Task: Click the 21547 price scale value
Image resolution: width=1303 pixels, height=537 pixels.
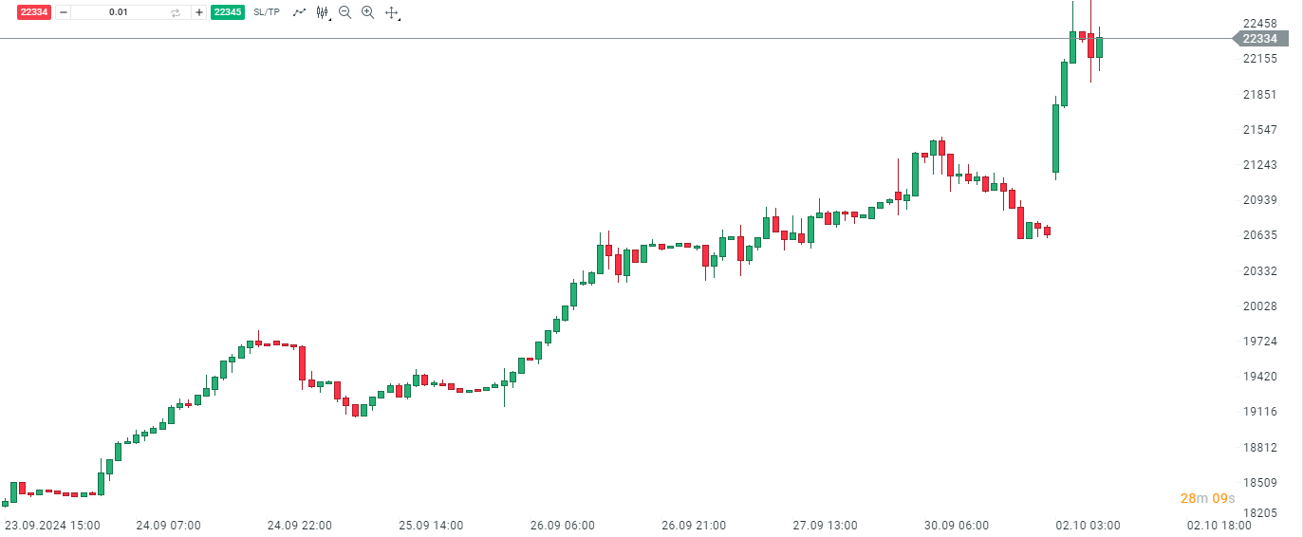Action: pos(1260,129)
